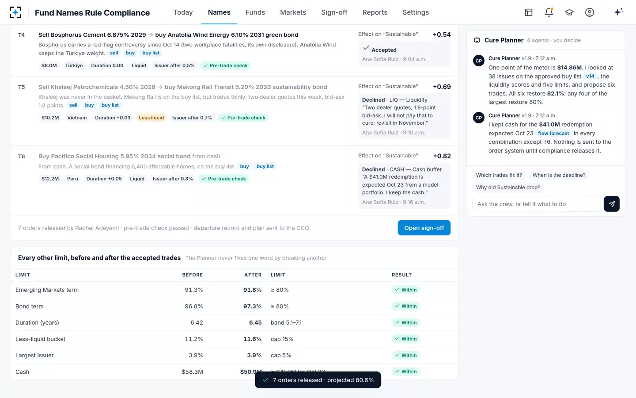Screen dimensions: 636x398
Task: Click the Within result for Duration (years)
Action: [x=405, y=322]
